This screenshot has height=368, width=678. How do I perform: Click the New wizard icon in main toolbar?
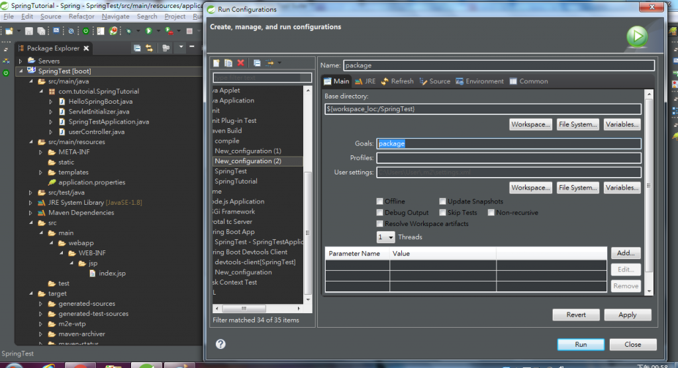click(9, 31)
